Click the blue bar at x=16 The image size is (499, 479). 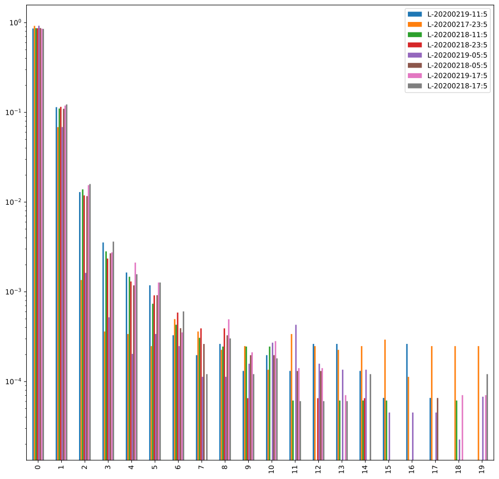tap(407, 402)
